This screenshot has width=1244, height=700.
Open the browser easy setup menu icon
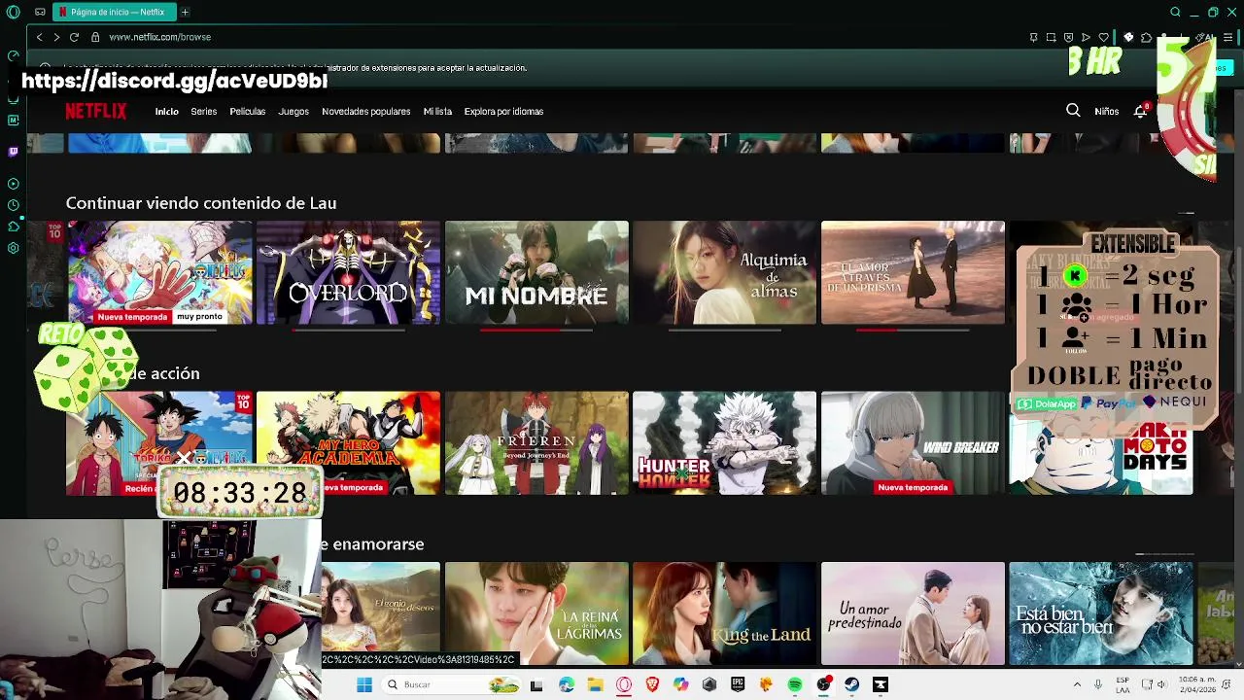(1228, 37)
